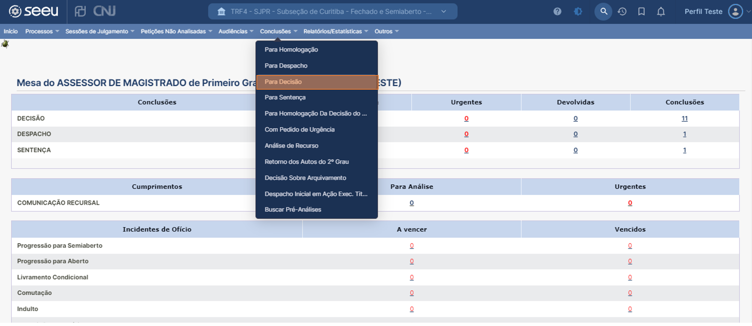The width and height of the screenshot is (752, 326).
Task: Select Para Decisão menu entry
Action: [x=317, y=82]
